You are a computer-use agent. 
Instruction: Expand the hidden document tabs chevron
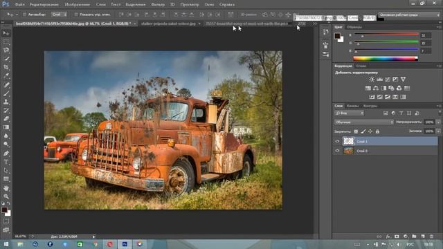pyautogui.click(x=315, y=24)
